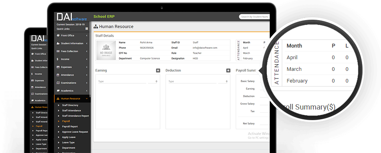The image size is (381, 153).
Task: Add a deduction with the plus icon
Action: (228, 70)
